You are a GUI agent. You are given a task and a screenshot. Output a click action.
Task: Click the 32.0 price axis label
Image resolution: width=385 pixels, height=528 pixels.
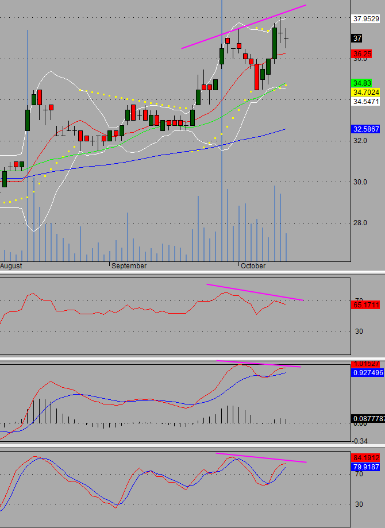360,141
